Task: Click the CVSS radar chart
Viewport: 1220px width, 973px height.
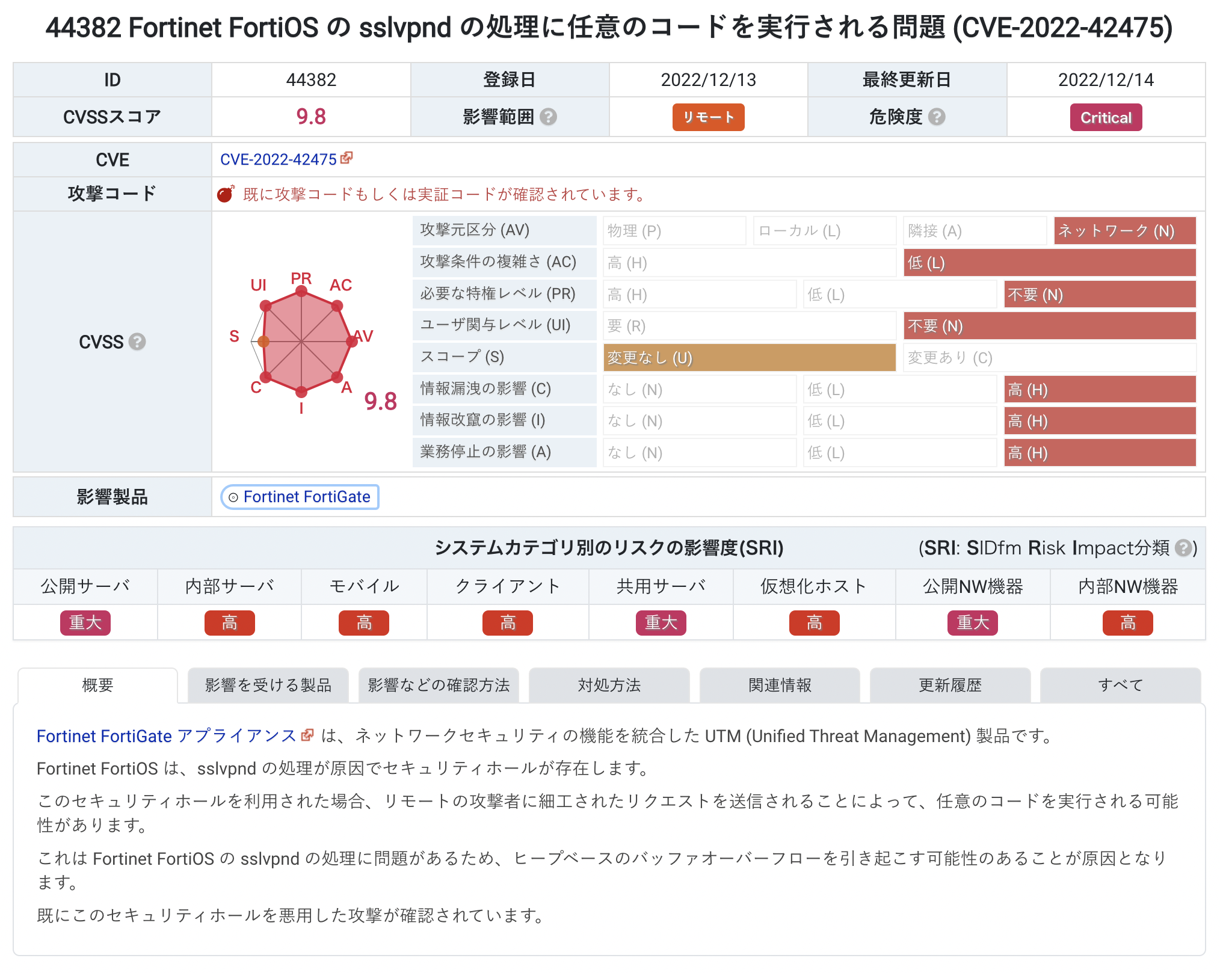Action: pyautogui.click(x=301, y=342)
